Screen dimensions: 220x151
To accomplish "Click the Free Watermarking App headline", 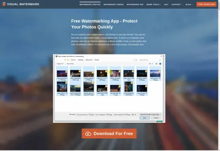I will point(104,24).
